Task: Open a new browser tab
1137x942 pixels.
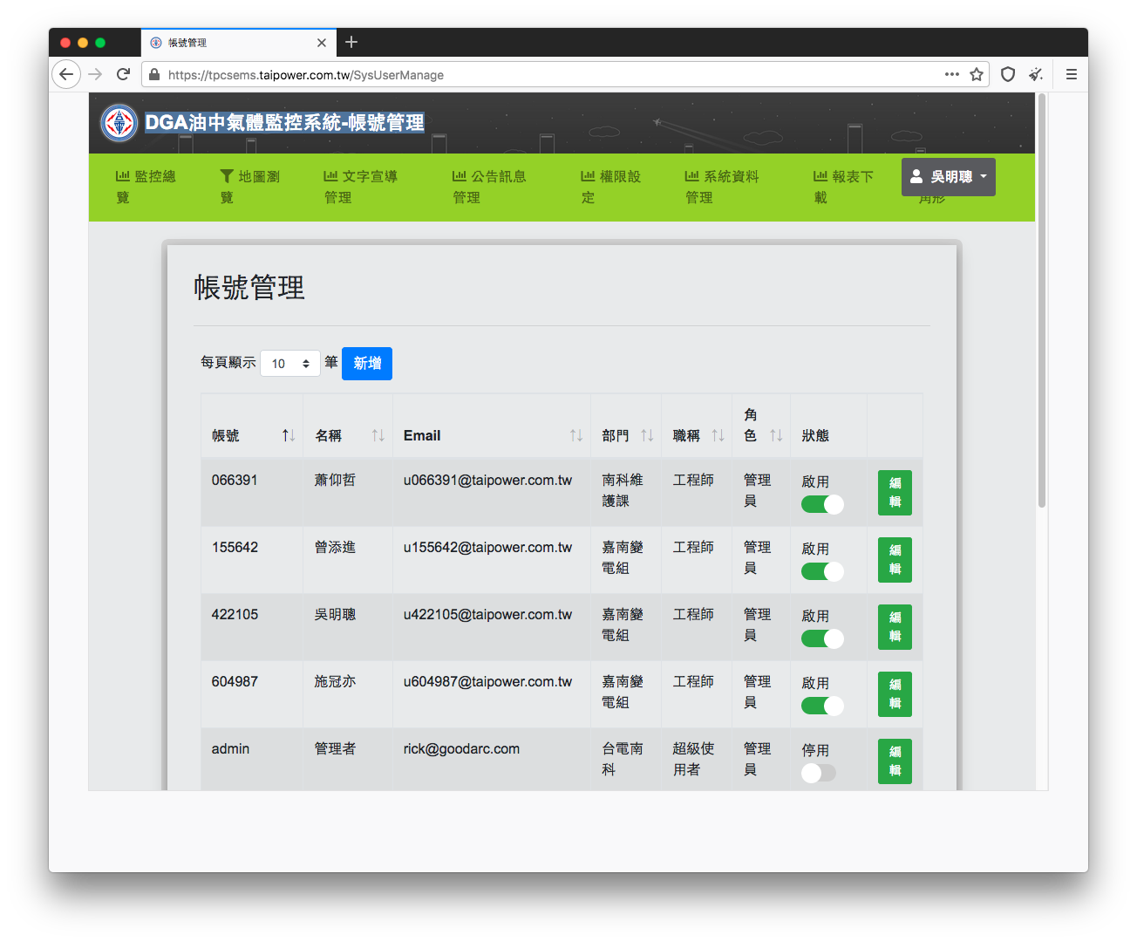Action: point(351,42)
